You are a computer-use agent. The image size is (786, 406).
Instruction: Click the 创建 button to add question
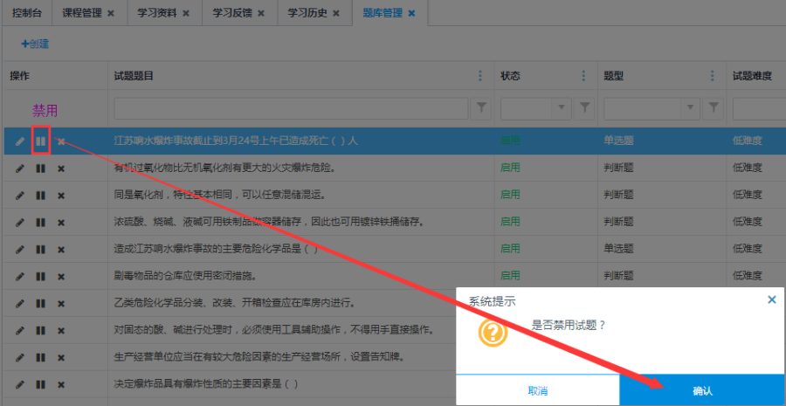coord(35,44)
